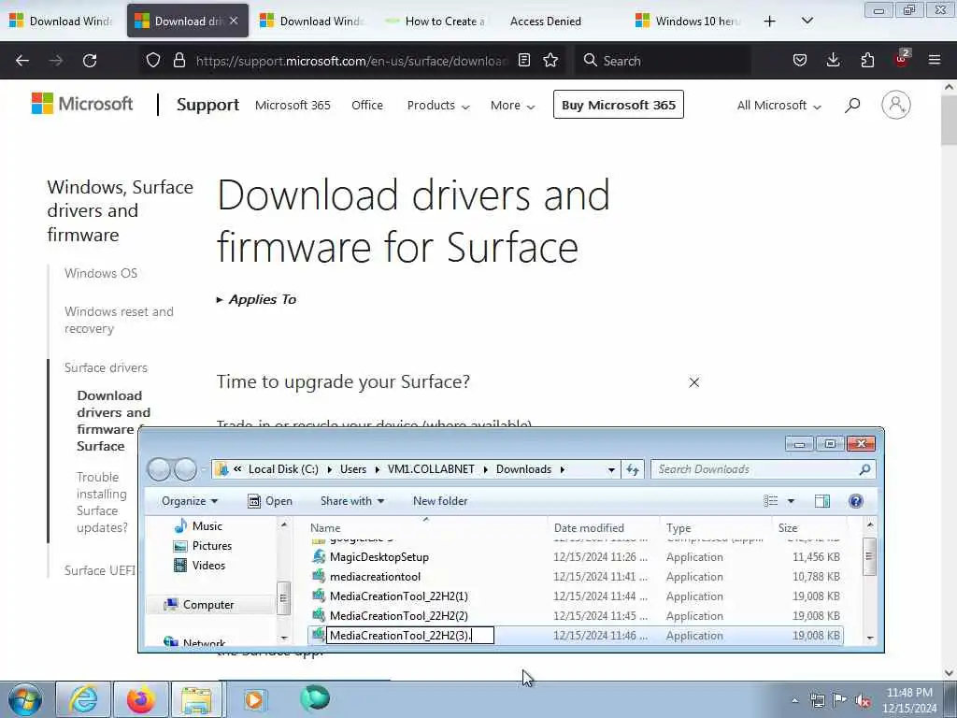Open the Share with dropdown
Screen dimensions: 957x718
point(352,501)
